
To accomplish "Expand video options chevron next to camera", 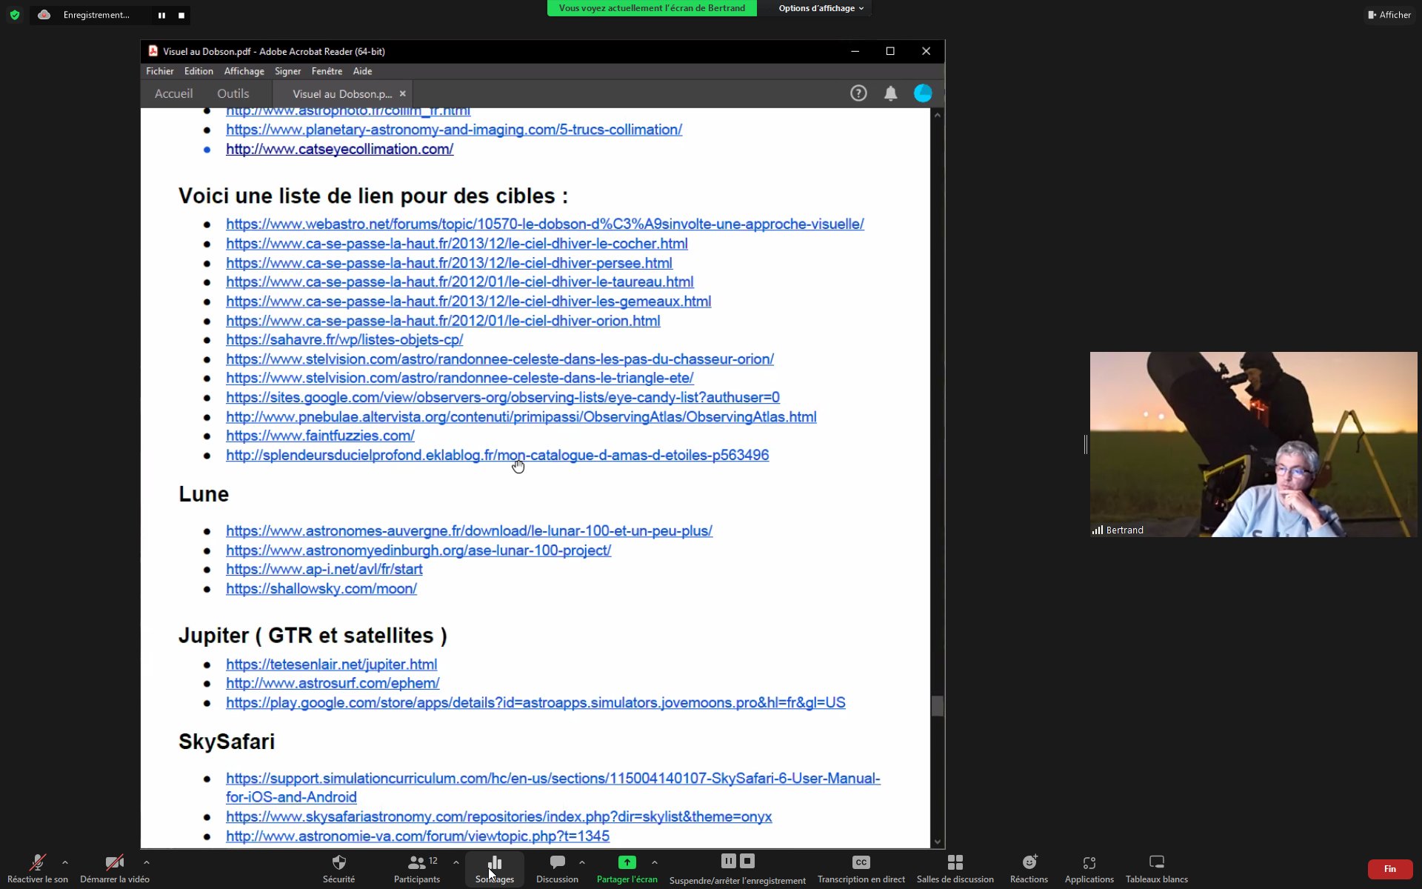I will [x=147, y=862].
